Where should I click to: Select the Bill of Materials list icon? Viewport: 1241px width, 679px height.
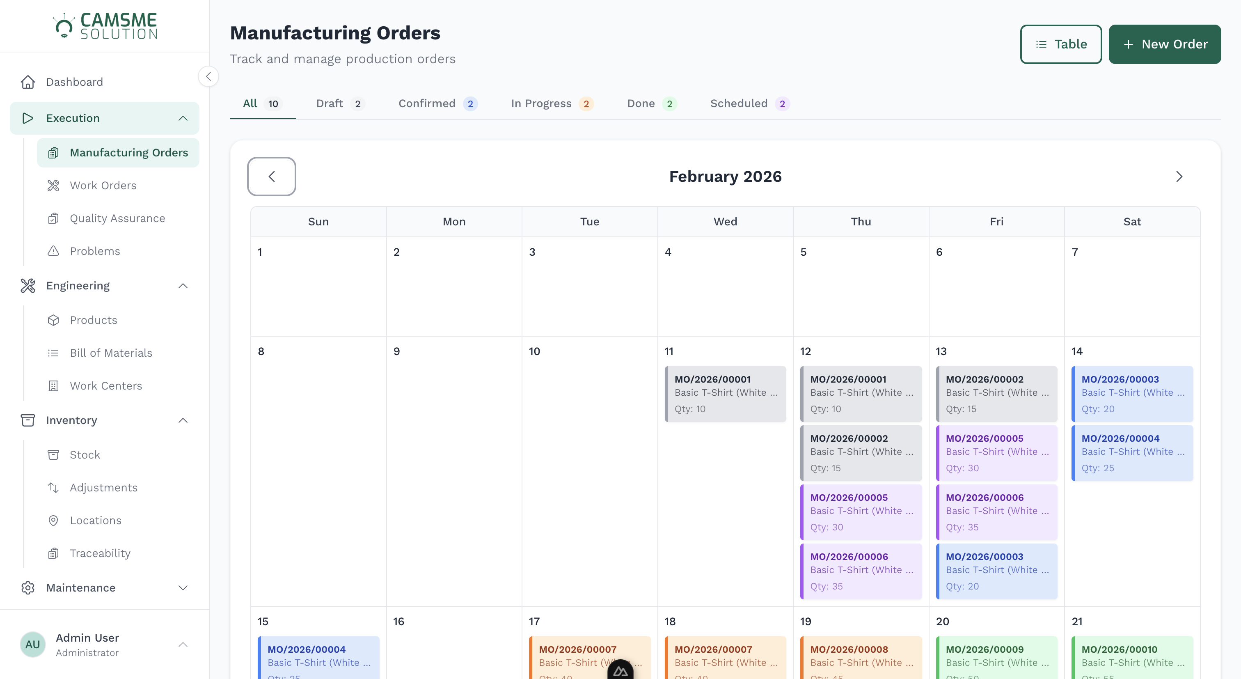click(x=53, y=353)
